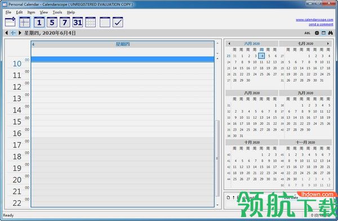
Task: Click the Go to Today toolbar icon
Action: [24, 22]
